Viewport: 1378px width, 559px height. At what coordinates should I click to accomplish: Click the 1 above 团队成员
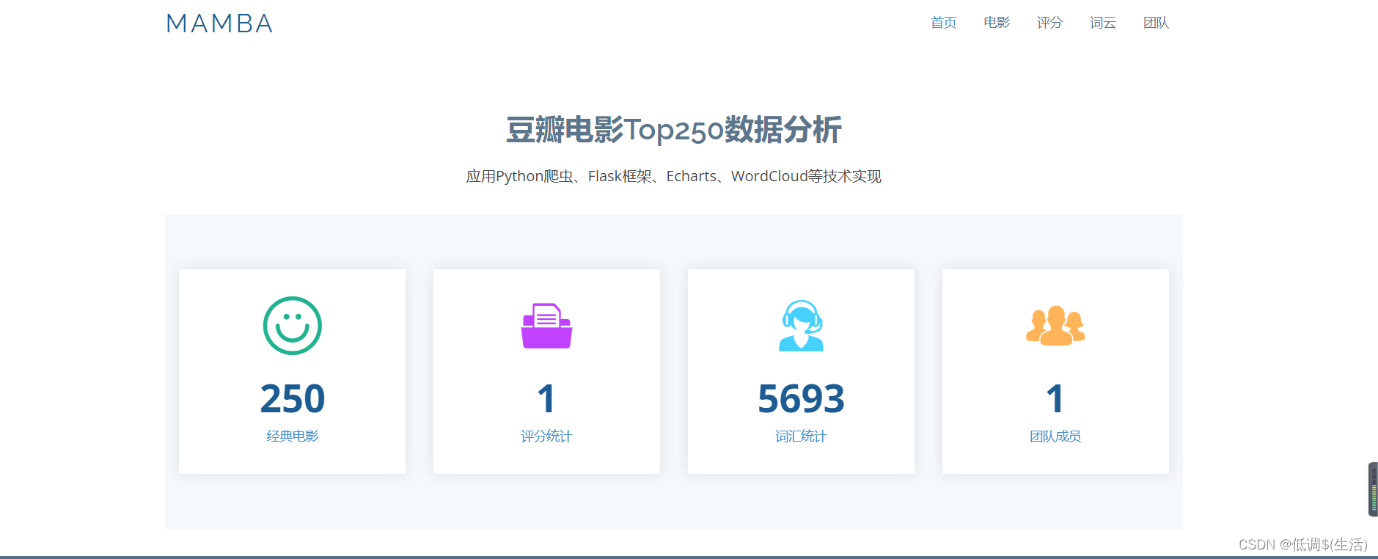pos(1055,398)
